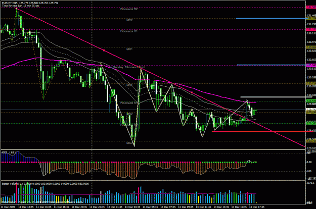Click the '11 Dec 2009' time axis label

pos(8,207)
